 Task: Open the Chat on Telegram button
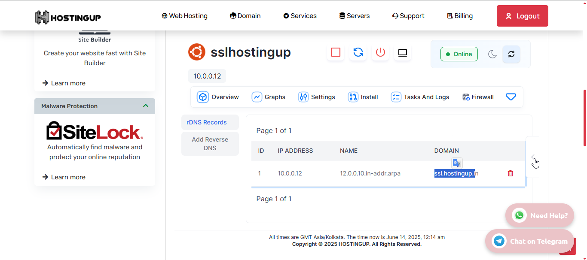[x=529, y=241]
